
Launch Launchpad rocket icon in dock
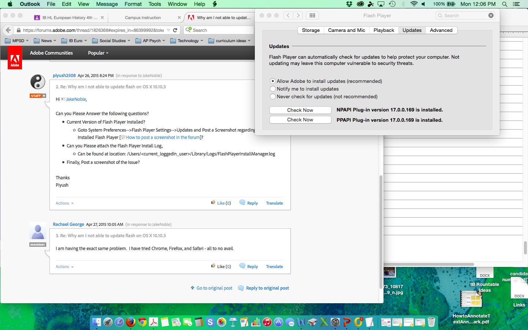[108, 322]
